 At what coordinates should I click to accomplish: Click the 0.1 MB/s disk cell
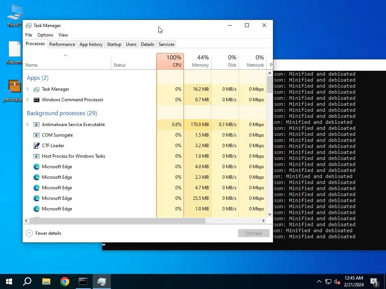pyautogui.click(x=225, y=125)
